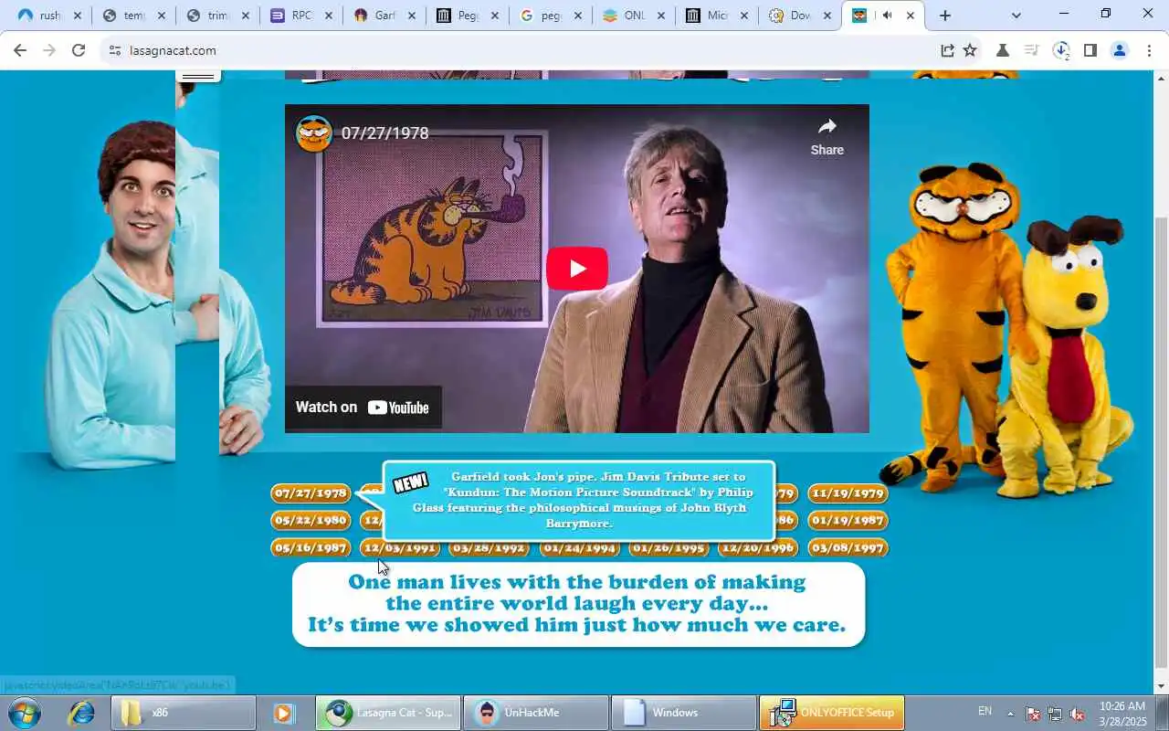Select the 07/27/1978 episode button
This screenshot has width=1169, height=731.
pos(311,493)
